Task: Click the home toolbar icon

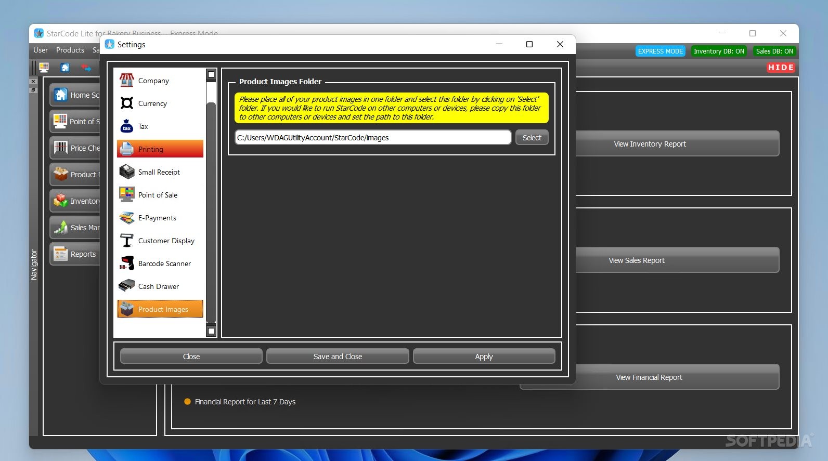Action: pos(65,68)
